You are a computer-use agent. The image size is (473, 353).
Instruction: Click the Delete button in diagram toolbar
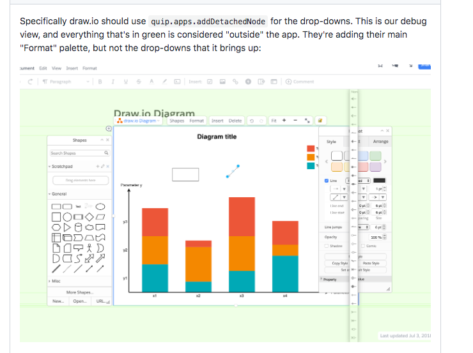[x=235, y=121]
